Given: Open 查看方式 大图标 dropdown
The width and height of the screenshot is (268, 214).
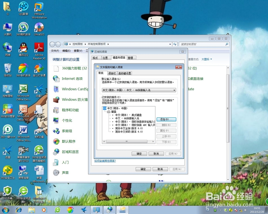Looking at the screenshot, I should tap(207, 59).
